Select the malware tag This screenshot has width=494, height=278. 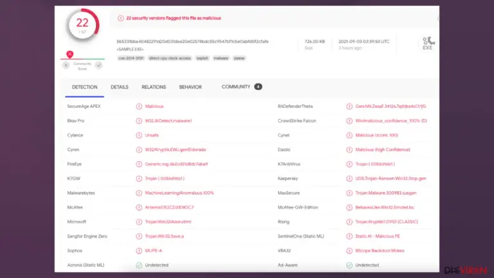[221, 58]
